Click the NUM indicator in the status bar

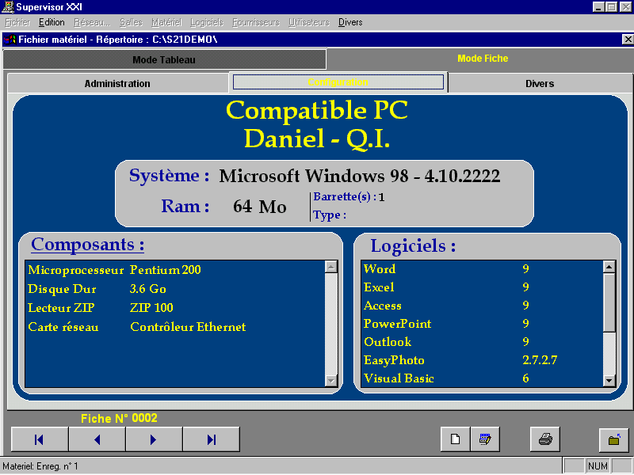[x=598, y=466]
